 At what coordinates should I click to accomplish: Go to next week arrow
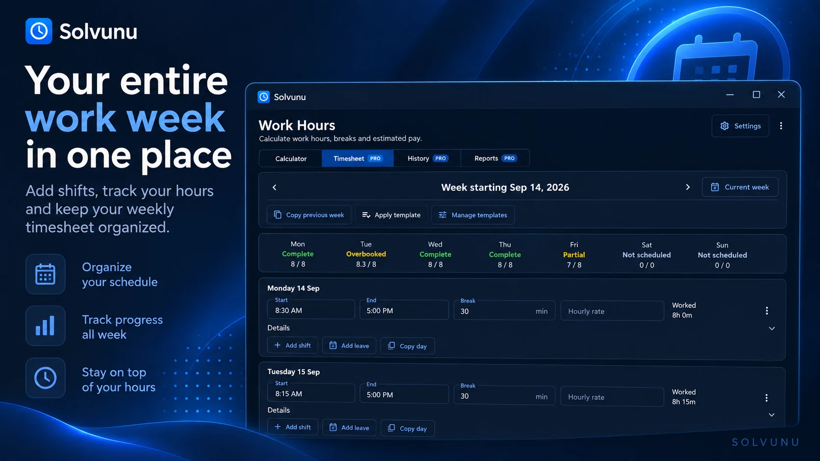pos(688,187)
